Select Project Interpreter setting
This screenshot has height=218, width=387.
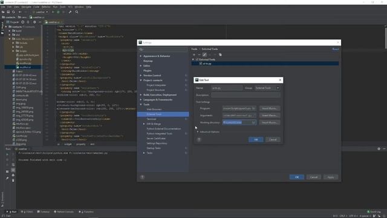(x=156, y=85)
